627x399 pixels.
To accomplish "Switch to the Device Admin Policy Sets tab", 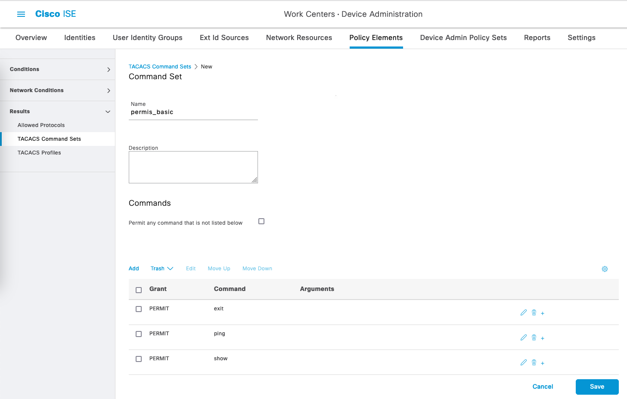I will click(463, 38).
